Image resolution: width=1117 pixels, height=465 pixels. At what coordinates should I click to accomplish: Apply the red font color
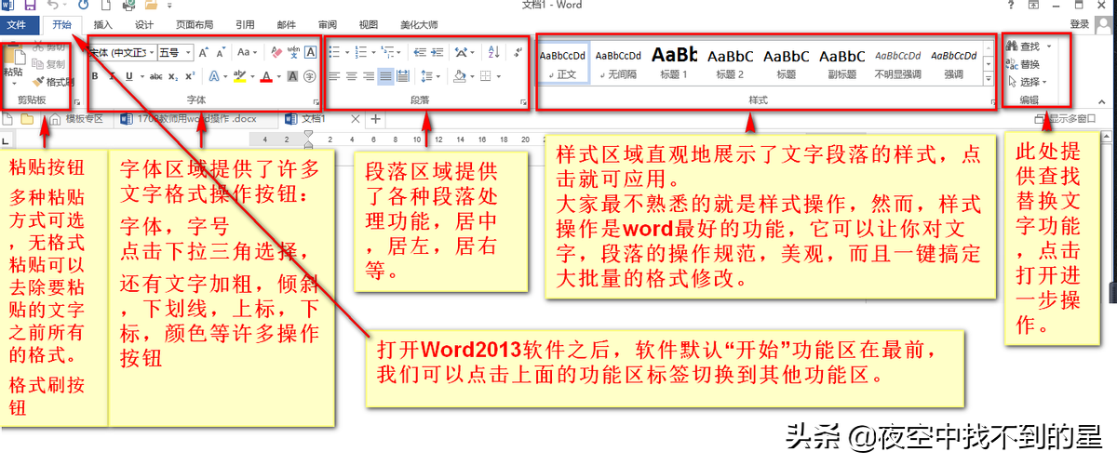point(266,76)
